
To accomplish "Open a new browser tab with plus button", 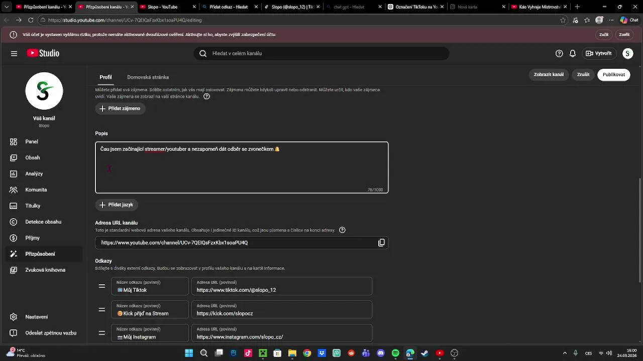I will tap(577, 7).
